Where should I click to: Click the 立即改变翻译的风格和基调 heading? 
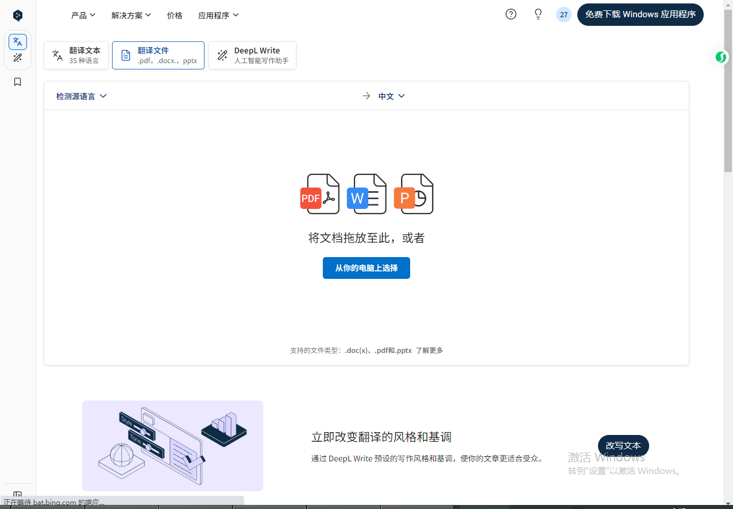[x=381, y=437]
